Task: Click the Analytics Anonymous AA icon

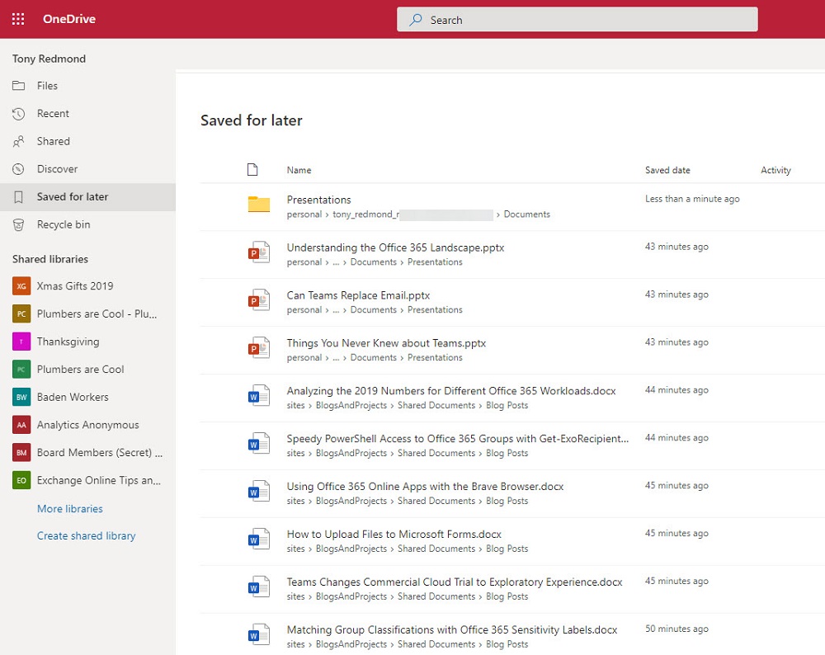Action: 21,425
